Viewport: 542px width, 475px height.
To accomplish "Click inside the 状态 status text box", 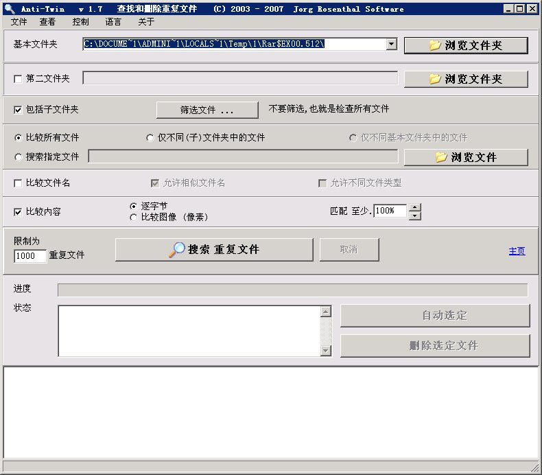I will click(189, 331).
